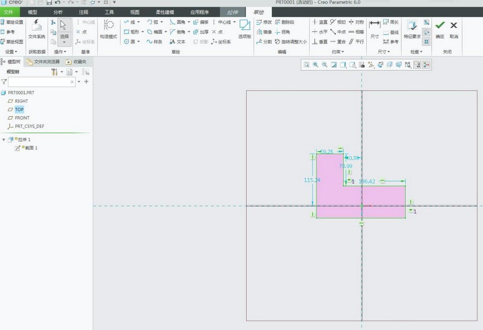Switch to the 分析 (Analysis) ribbon tab
483x330 pixels.
tap(58, 12)
